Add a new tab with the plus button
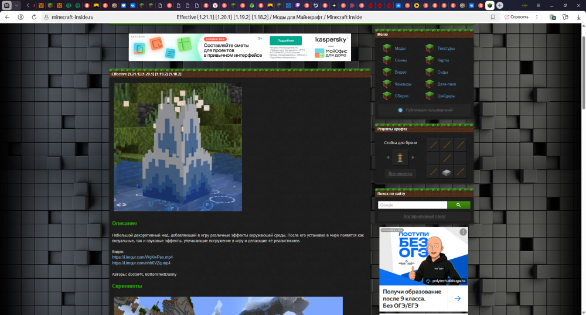586x315 pixels. tap(500, 6)
